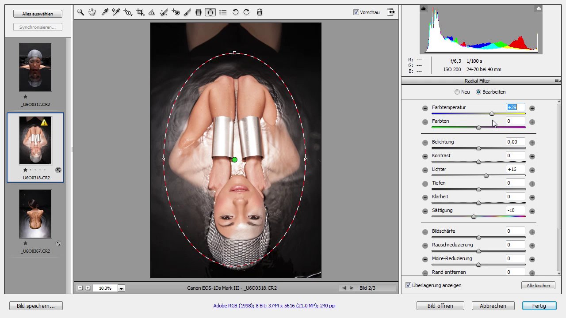The width and height of the screenshot is (566, 318).
Task: Pick the White Balance eyedropper tool
Action: (105, 12)
